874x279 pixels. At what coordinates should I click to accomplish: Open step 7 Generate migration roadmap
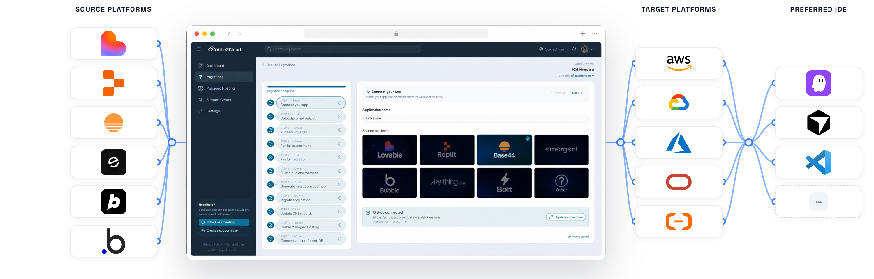pyautogui.click(x=311, y=185)
